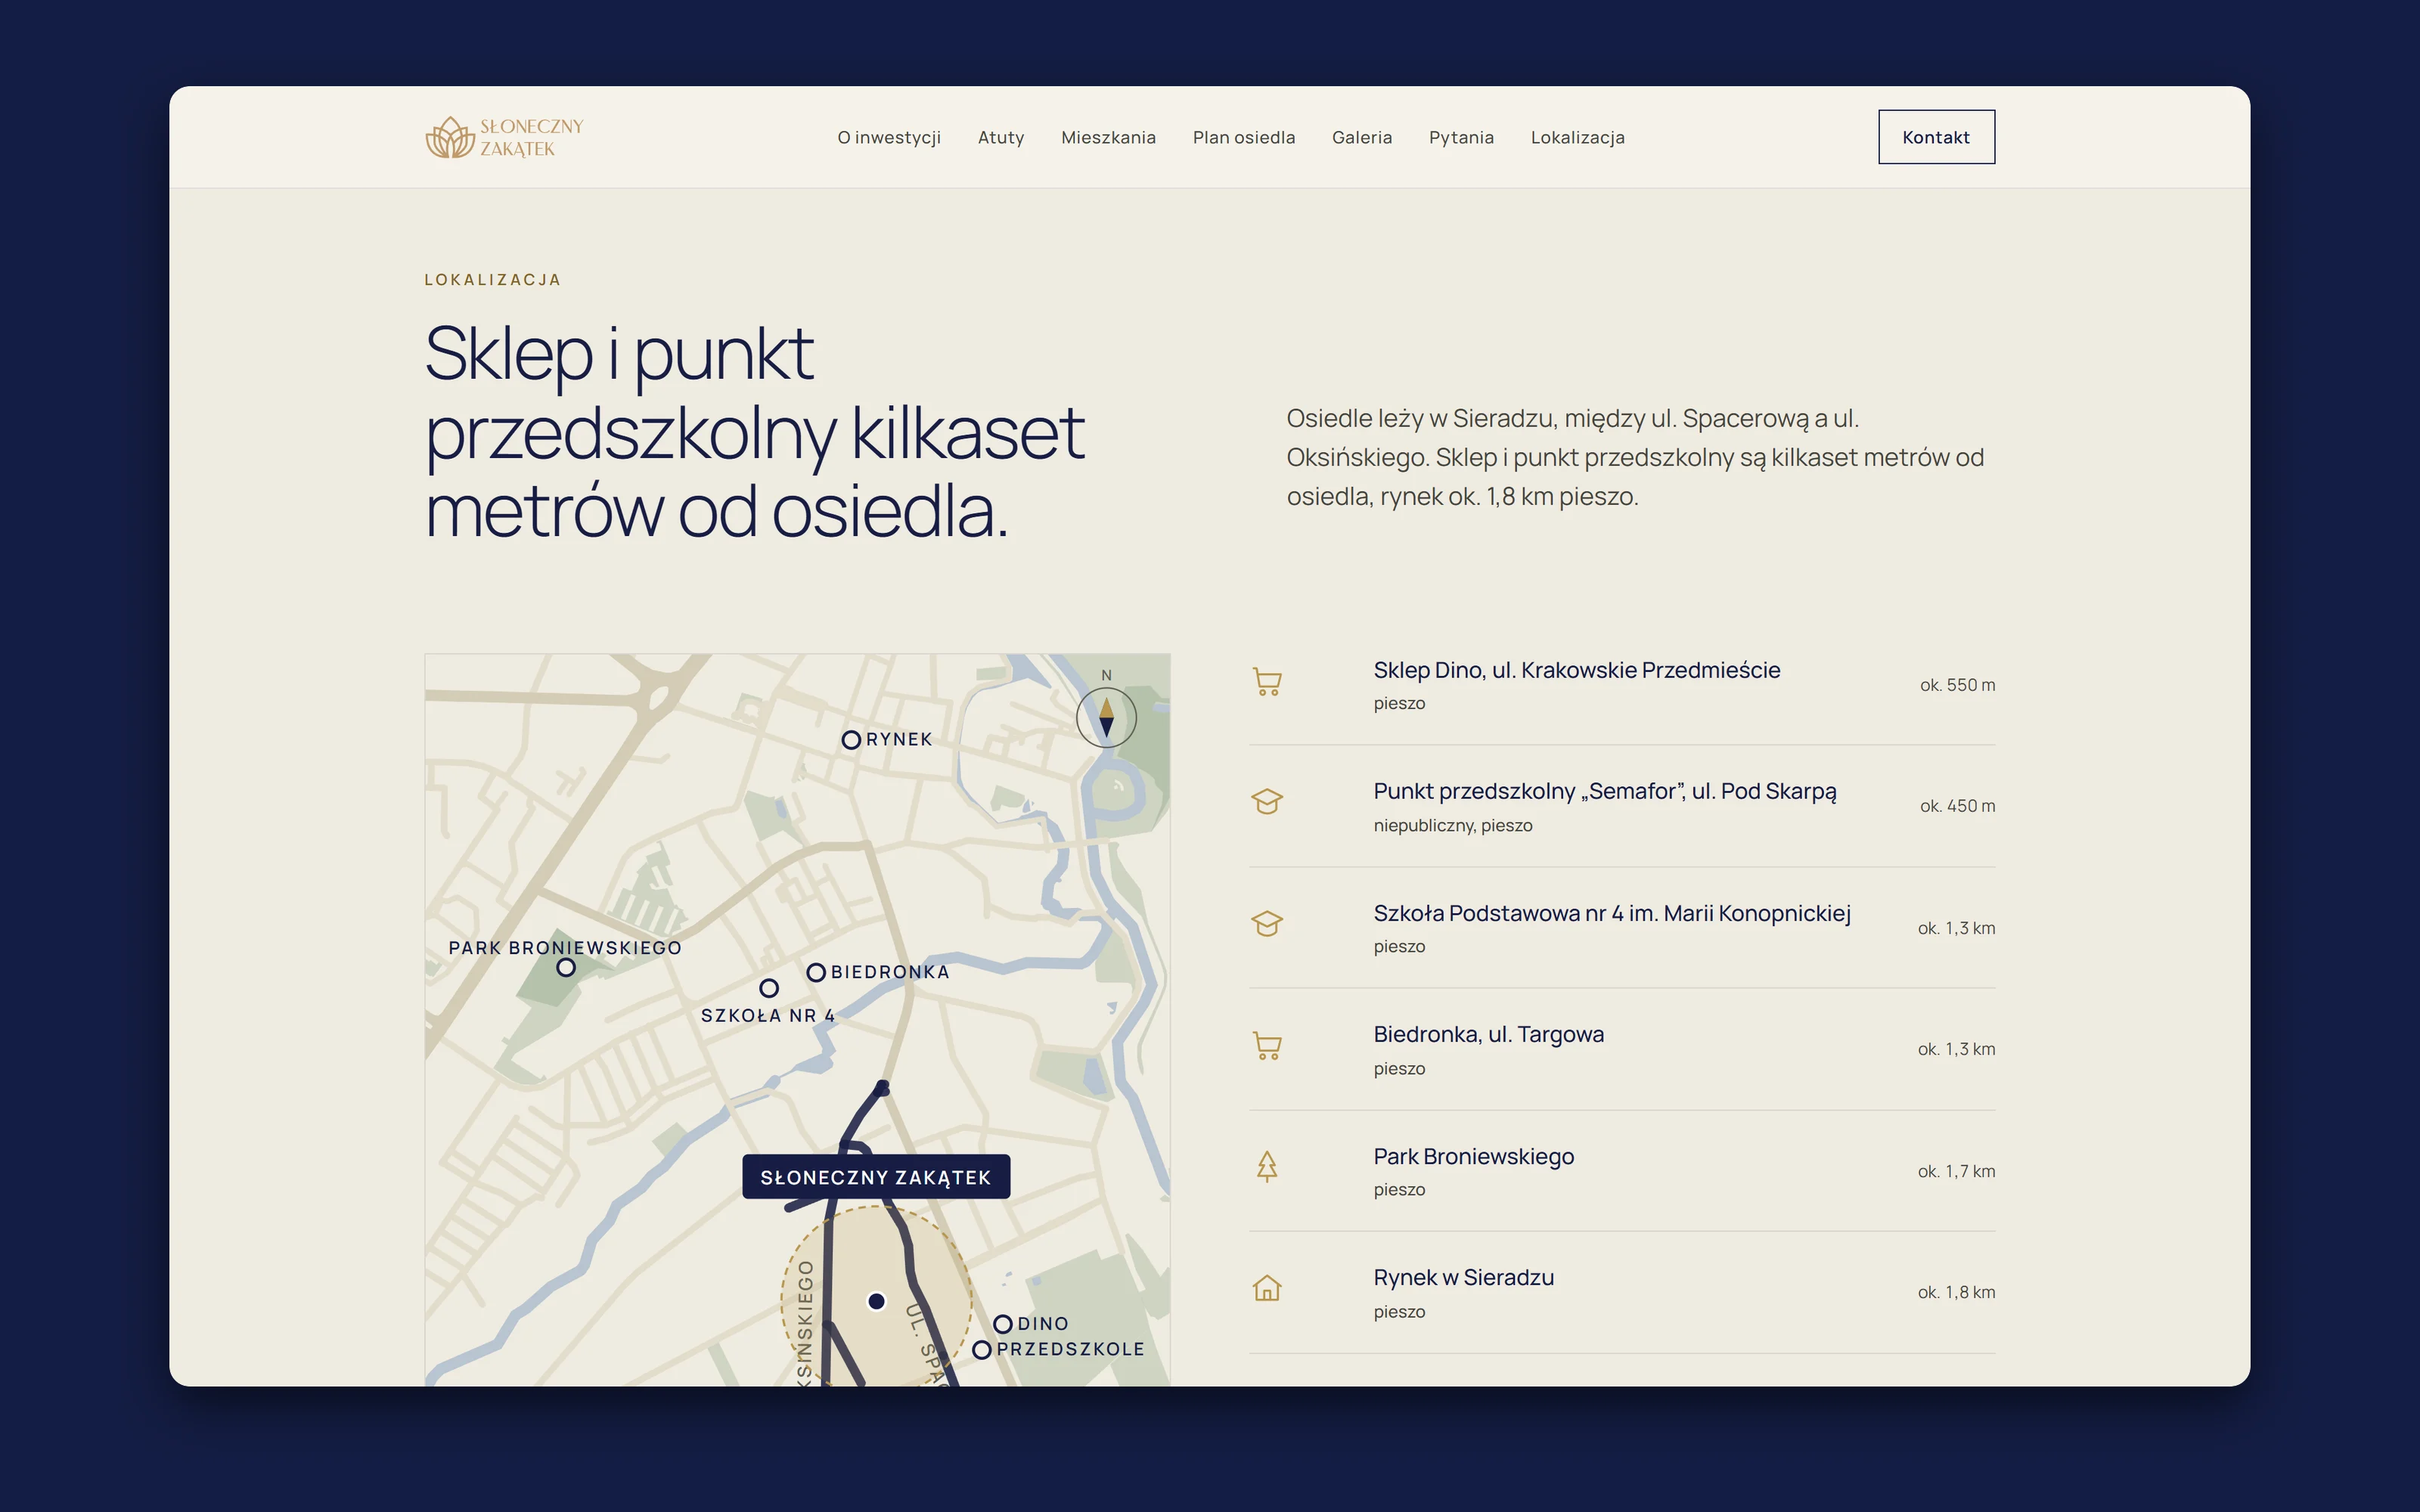
Task: Open the Mieszkania nav link
Action: (x=1108, y=137)
